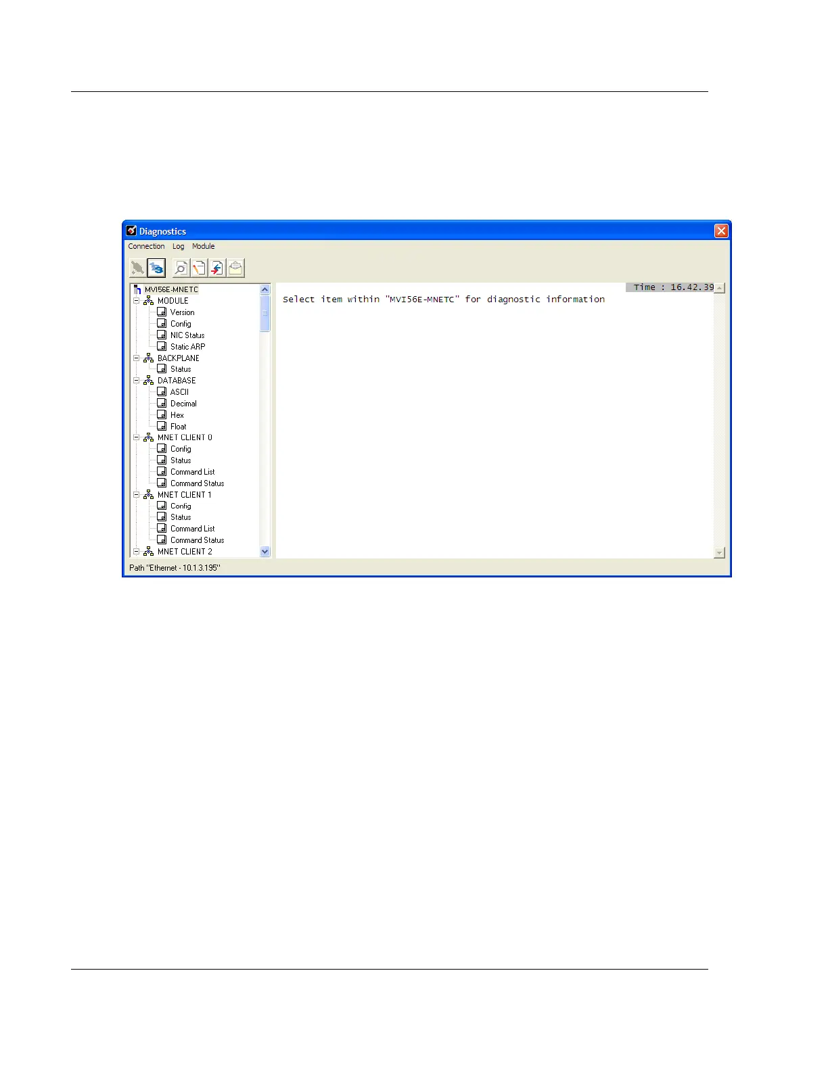The width and height of the screenshot is (828, 1071).
Task: Click the tree panel scroll-up arrow
Action: (x=264, y=289)
